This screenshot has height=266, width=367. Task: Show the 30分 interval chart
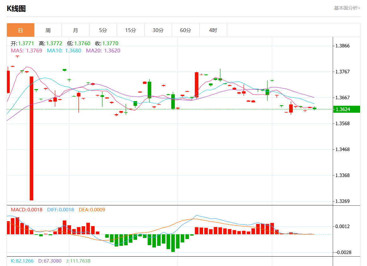coord(158,30)
